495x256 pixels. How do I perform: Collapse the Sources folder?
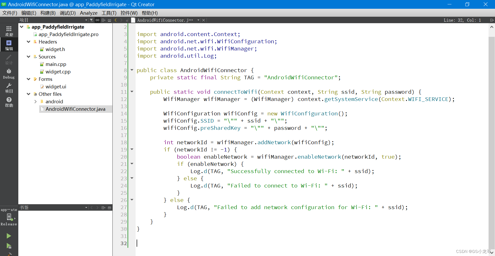(29, 57)
